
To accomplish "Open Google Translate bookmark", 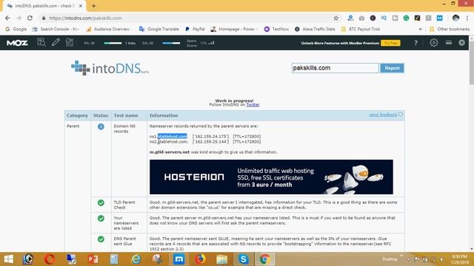I will point(159,29).
